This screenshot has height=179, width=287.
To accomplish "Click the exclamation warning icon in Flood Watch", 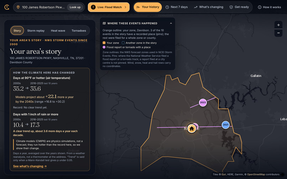I will [93, 7].
